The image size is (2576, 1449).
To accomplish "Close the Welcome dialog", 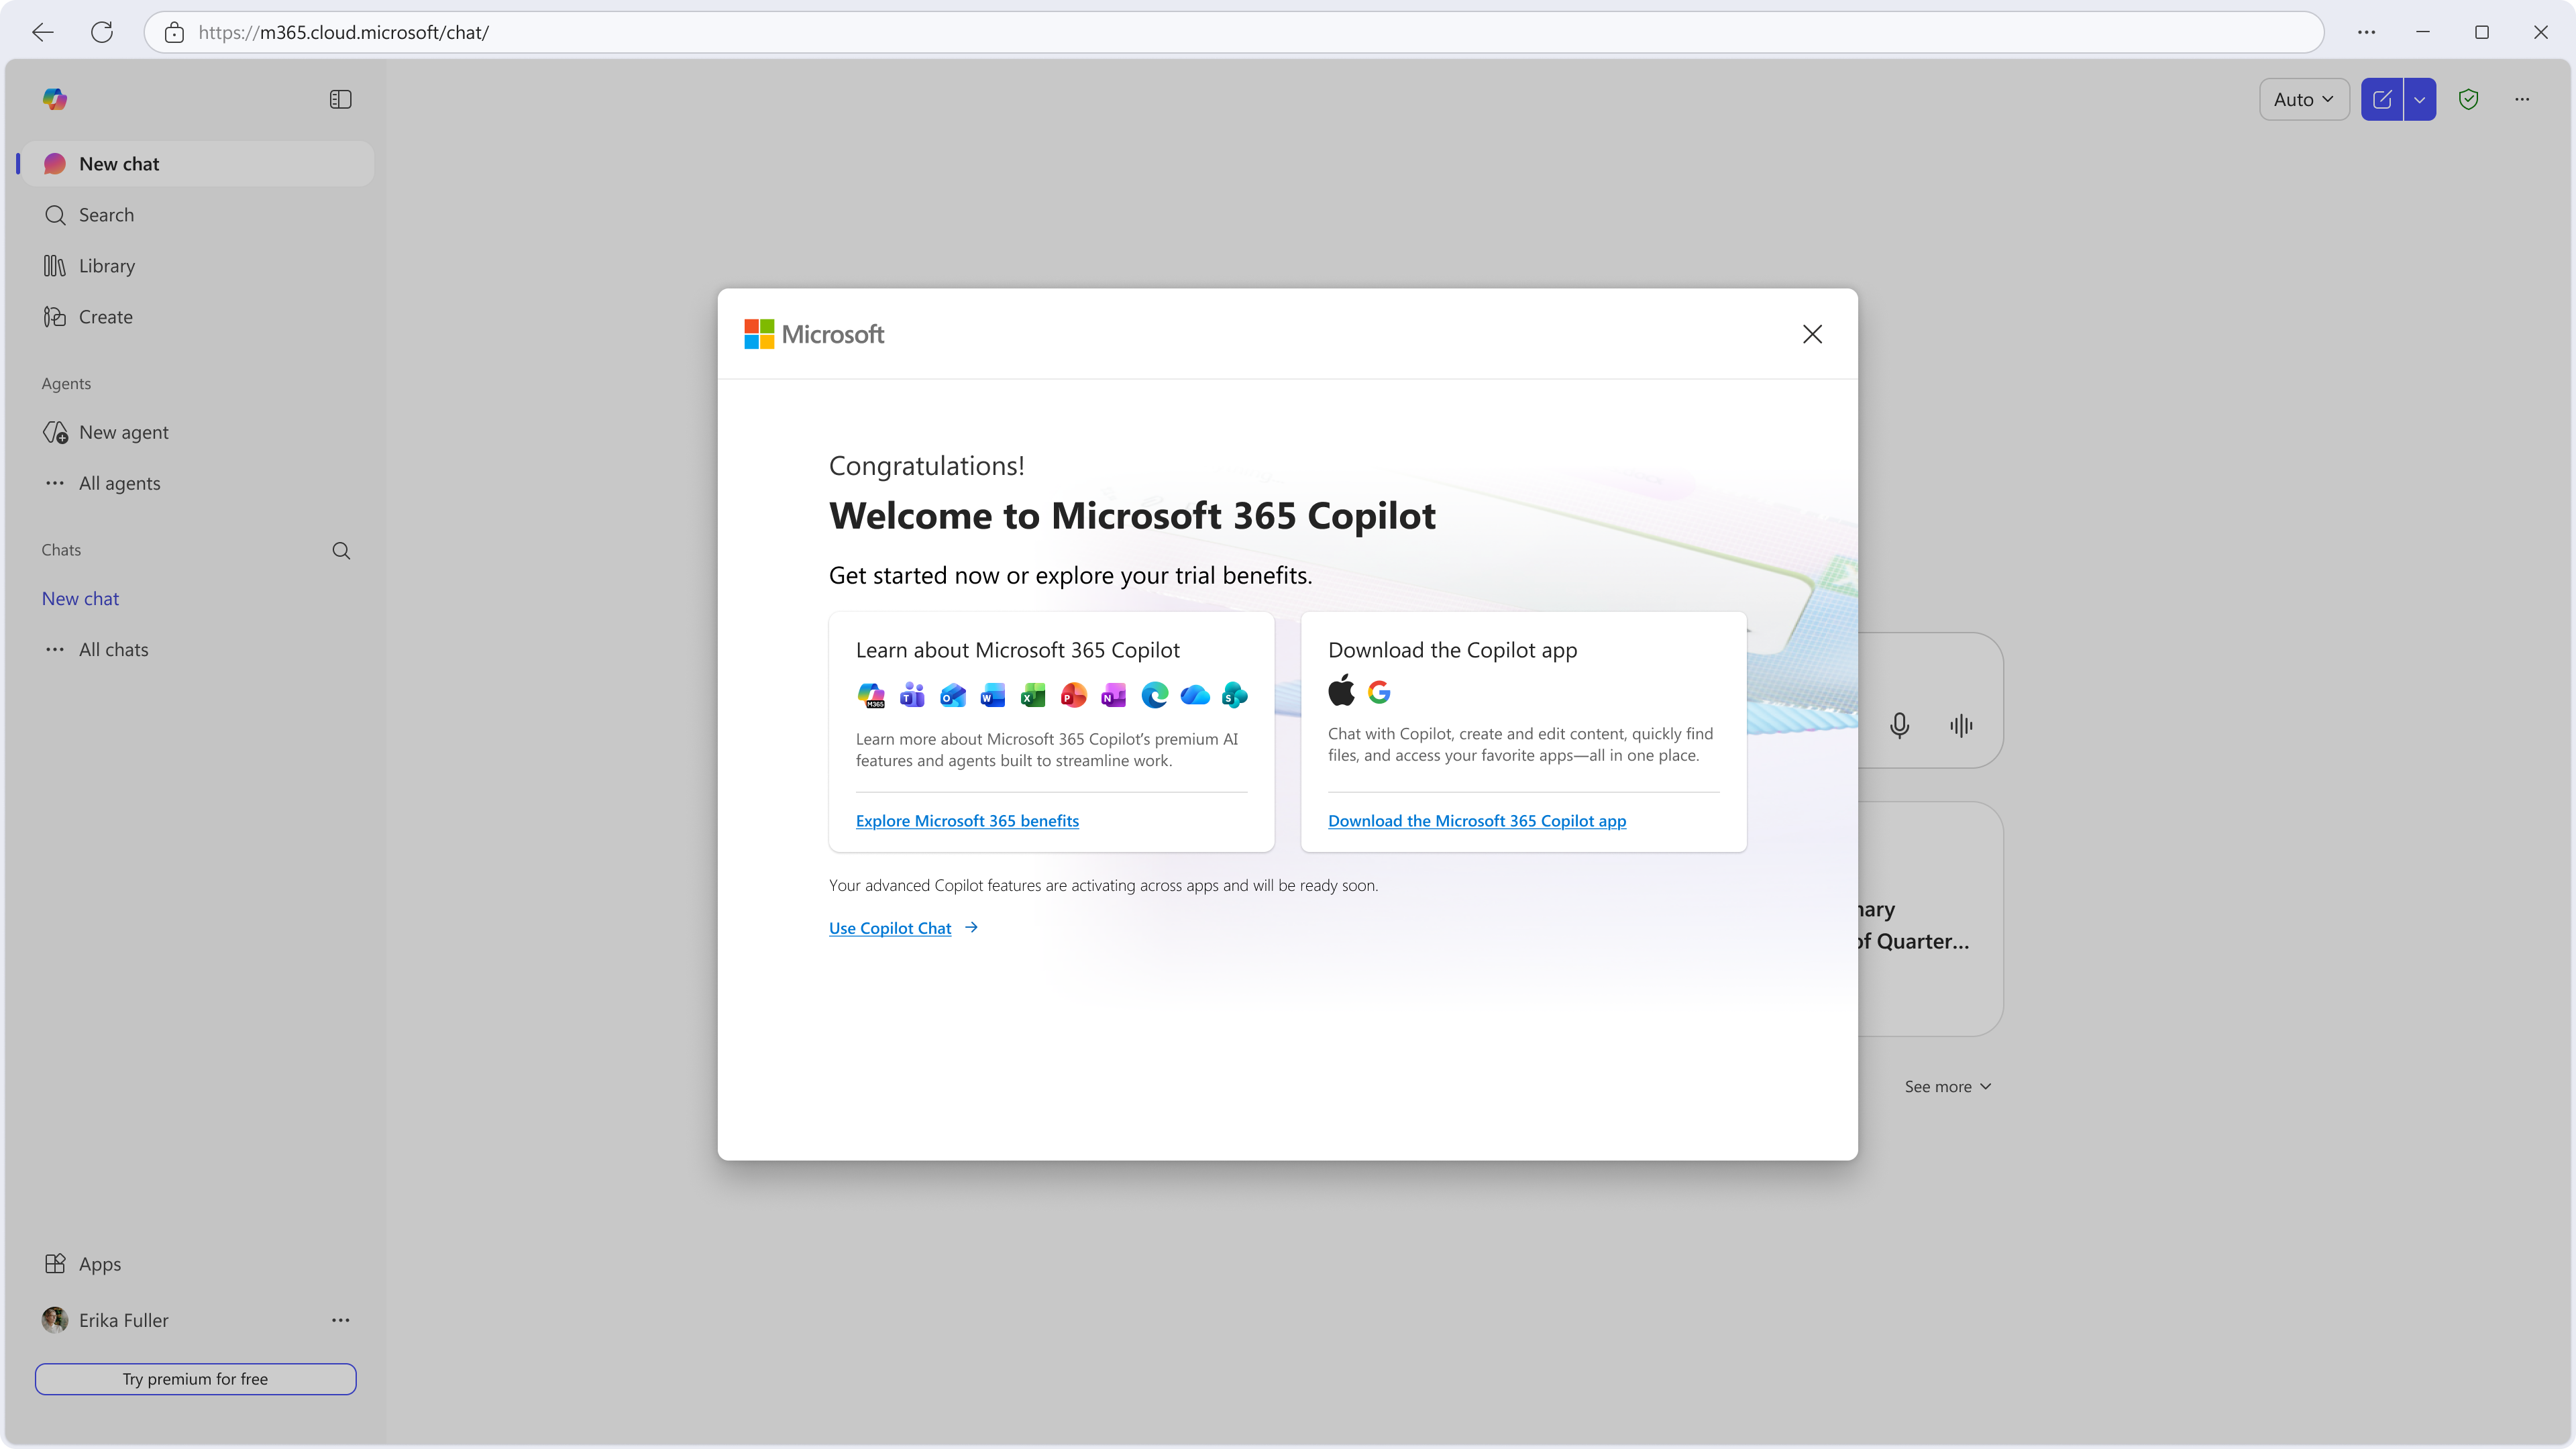I will pos(1812,334).
